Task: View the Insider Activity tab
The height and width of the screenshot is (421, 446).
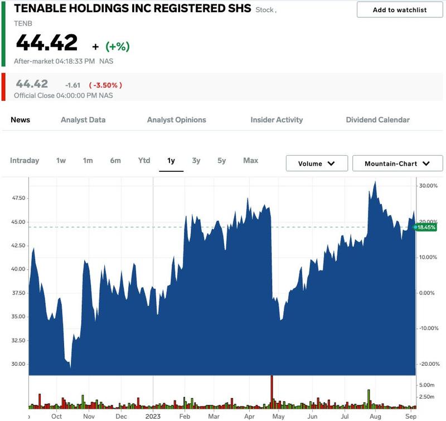Action: [277, 120]
